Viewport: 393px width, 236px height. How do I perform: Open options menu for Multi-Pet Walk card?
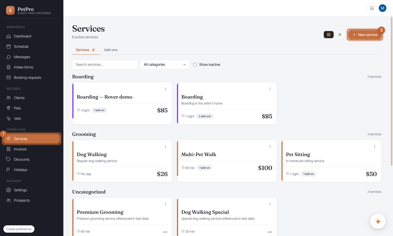click(x=270, y=146)
